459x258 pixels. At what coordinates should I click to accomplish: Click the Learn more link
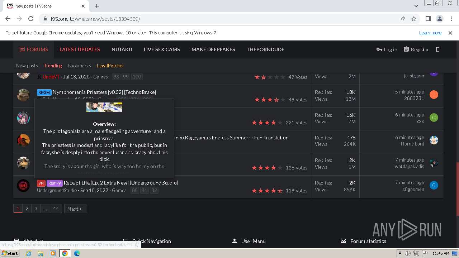tap(430, 33)
